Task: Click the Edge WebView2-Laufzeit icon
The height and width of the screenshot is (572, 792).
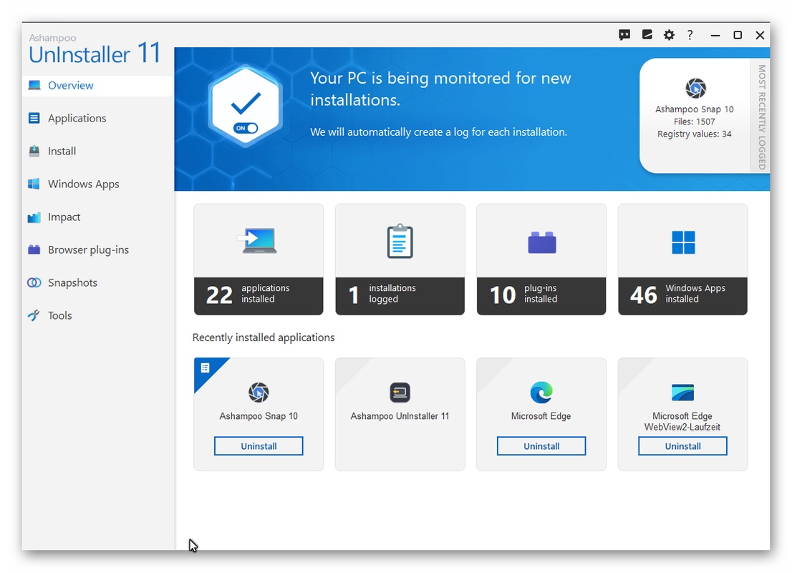Action: pyautogui.click(x=683, y=393)
